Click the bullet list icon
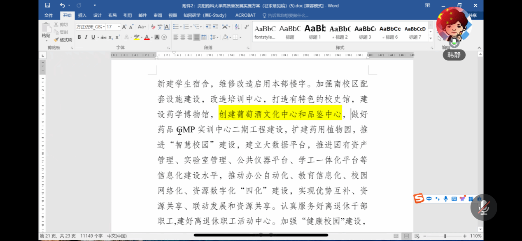Viewport: 522px width, 241px height. [x=176, y=27]
